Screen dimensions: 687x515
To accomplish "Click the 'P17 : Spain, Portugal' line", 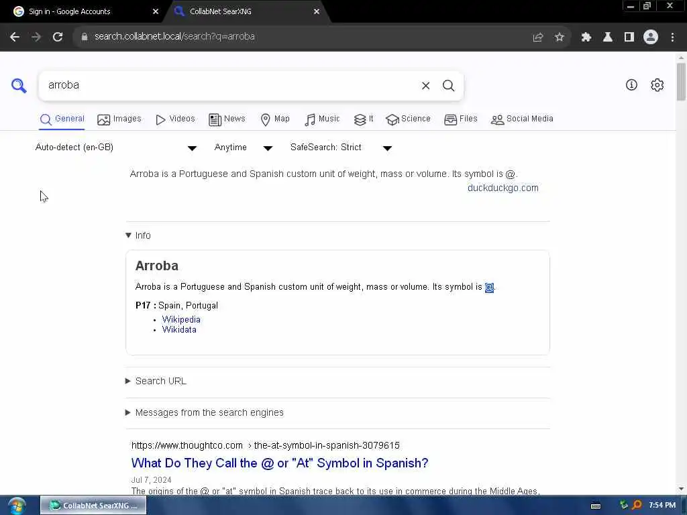I will point(176,306).
